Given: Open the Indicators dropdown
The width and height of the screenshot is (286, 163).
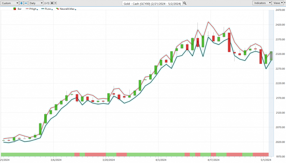Looking at the screenshot, I should click(x=262, y=3).
